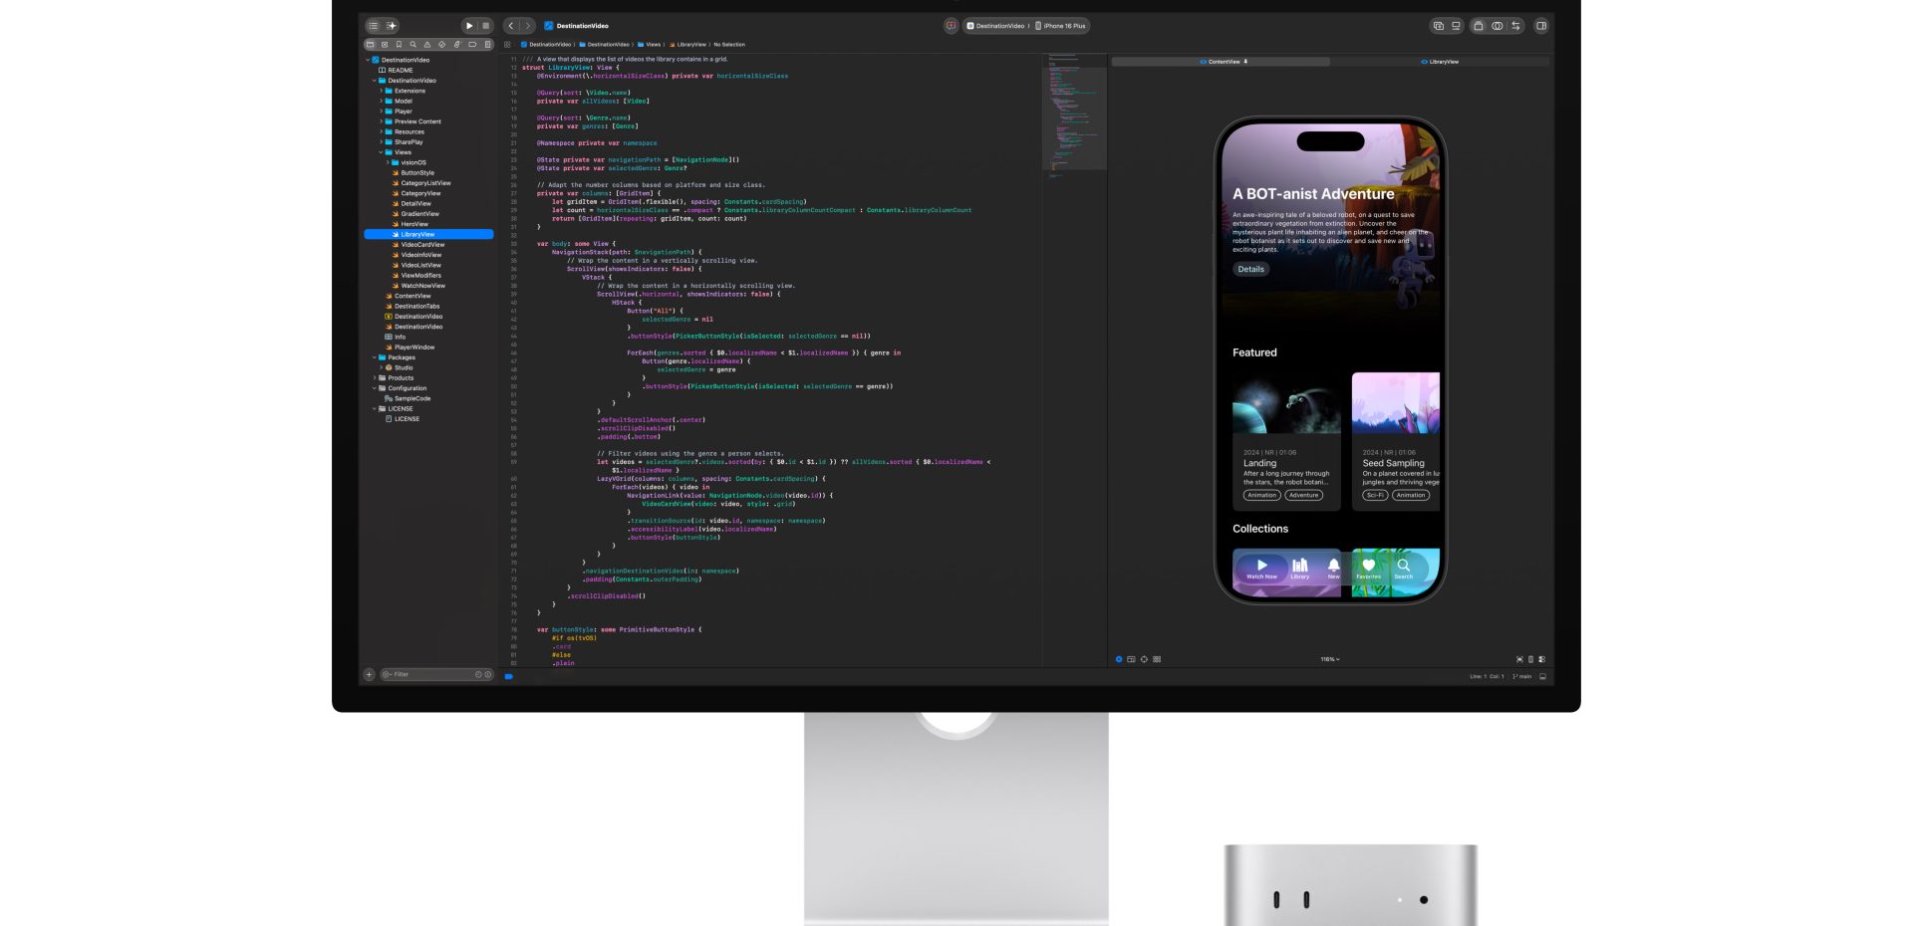Image resolution: width=1913 pixels, height=926 pixels.
Task: Click the red issue indicator beside the scheme
Action: [951, 26]
